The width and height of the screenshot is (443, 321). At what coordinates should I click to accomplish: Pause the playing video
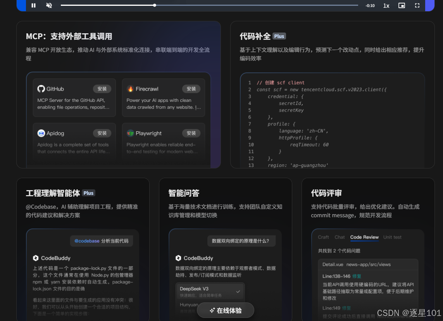click(x=33, y=5)
